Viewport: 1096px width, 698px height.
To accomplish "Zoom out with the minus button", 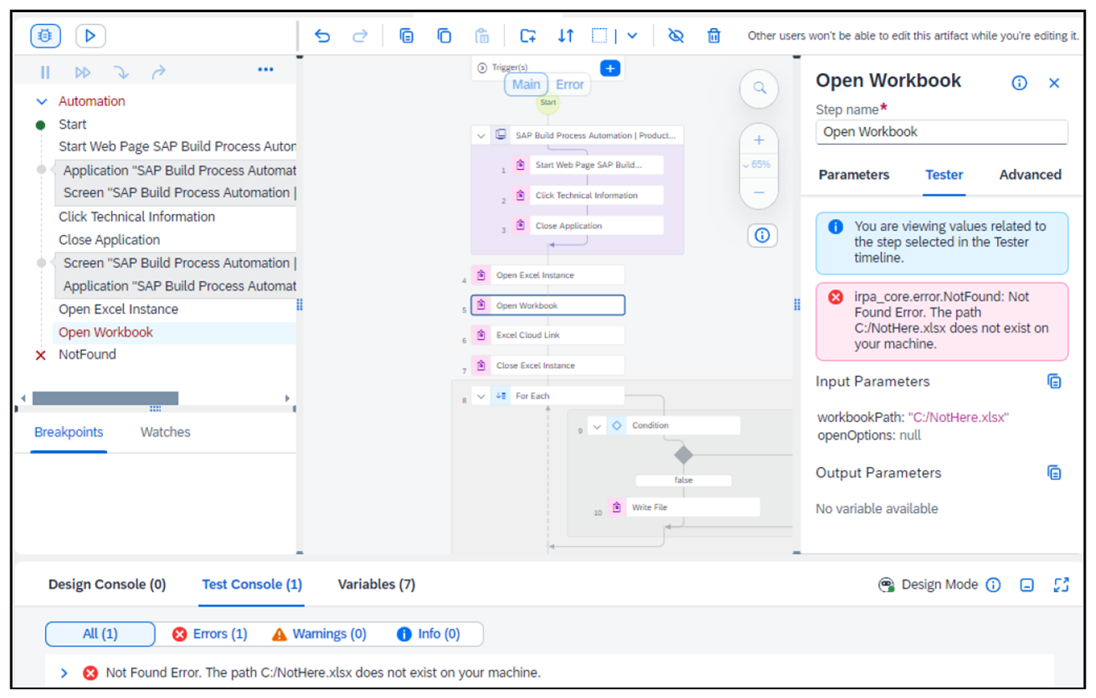I will [758, 193].
